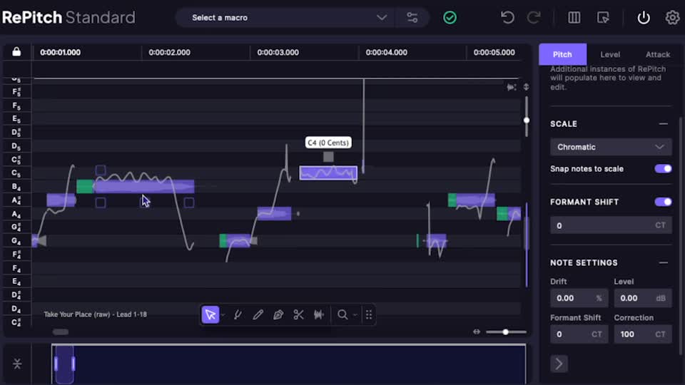Image resolution: width=685 pixels, height=385 pixels.
Task: Disable Snap notes to scale
Action: (x=663, y=169)
